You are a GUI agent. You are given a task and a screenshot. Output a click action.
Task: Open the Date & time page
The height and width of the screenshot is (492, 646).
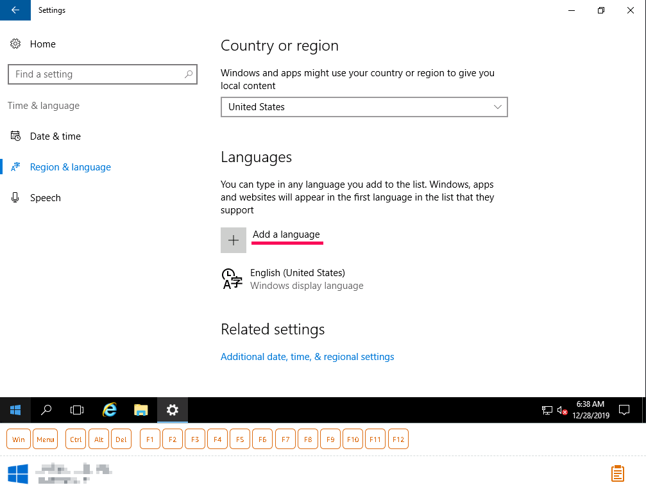(55, 136)
